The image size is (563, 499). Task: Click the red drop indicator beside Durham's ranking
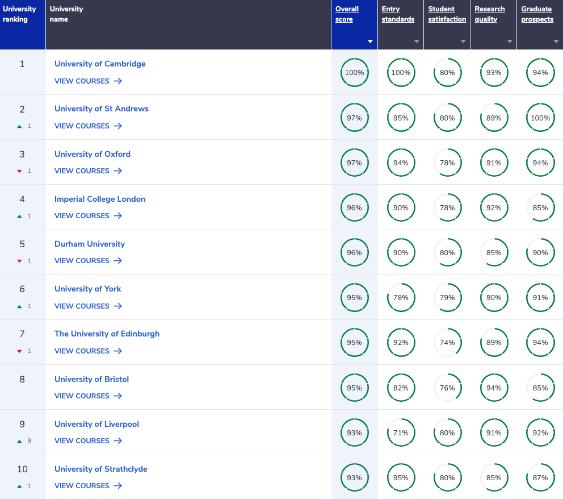click(19, 261)
